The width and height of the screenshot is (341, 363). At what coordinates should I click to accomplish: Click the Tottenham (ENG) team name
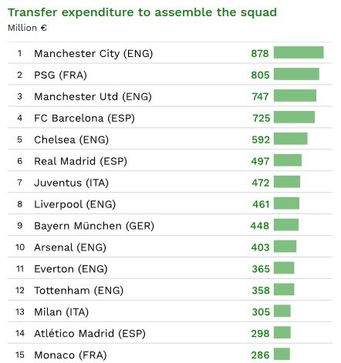point(79,291)
